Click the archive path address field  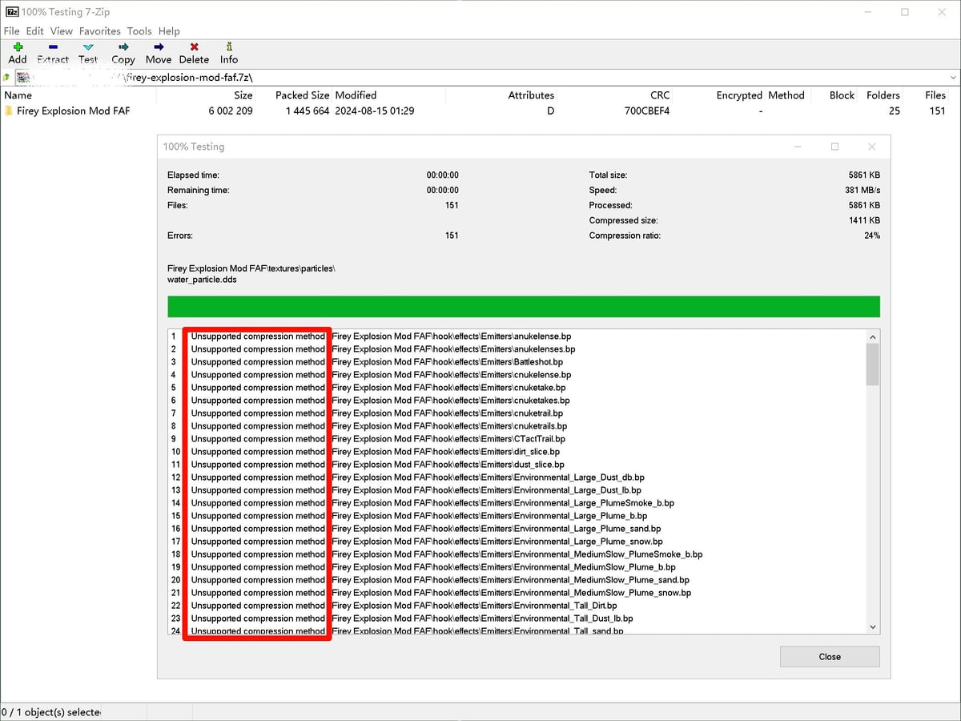[x=480, y=77]
